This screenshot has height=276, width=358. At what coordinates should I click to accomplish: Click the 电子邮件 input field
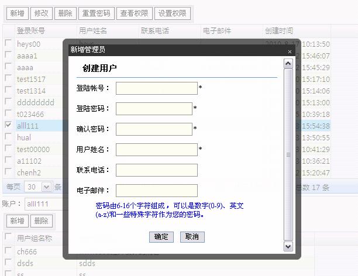pyautogui.click(x=157, y=191)
